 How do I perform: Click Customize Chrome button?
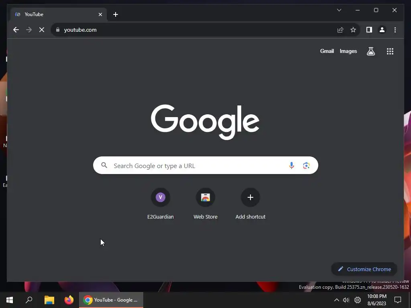point(364,269)
